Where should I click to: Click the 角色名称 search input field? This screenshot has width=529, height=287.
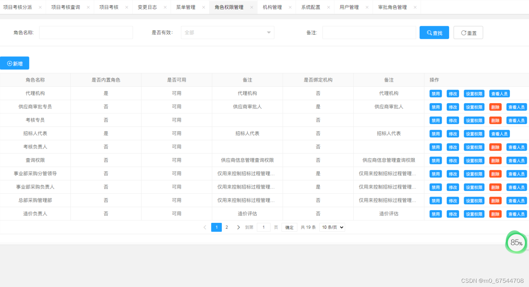click(86, 32)
